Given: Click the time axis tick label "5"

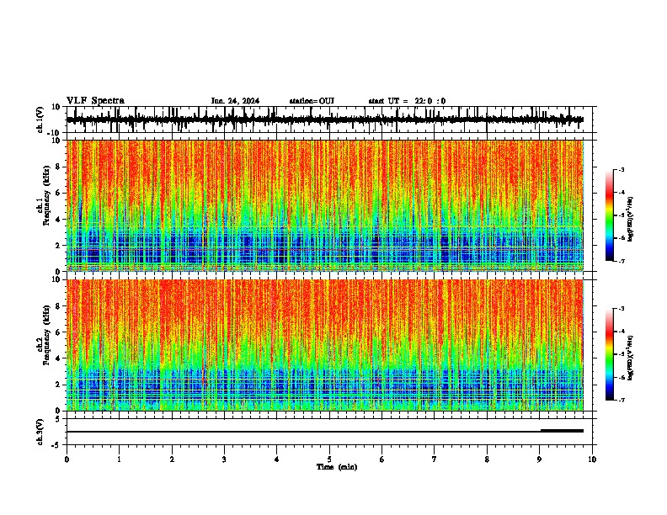Looking at the screenshot, I should tap(329, 459).
